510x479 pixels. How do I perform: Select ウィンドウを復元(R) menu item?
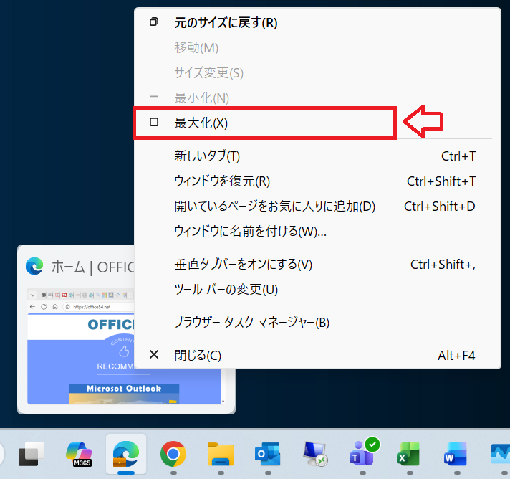(x=317, y=181)
